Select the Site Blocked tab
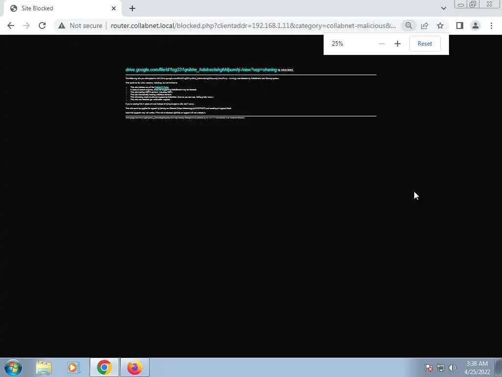502x377 pixels. (x=62, y=8)
